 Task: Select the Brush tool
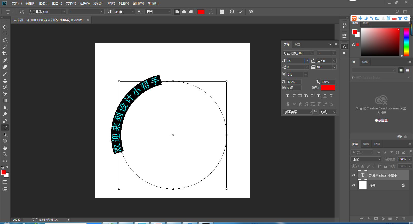5,74
